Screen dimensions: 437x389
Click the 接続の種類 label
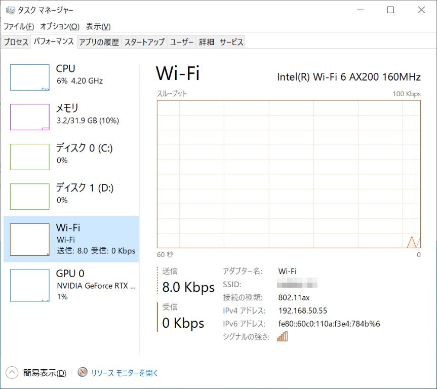click(243, 297)
